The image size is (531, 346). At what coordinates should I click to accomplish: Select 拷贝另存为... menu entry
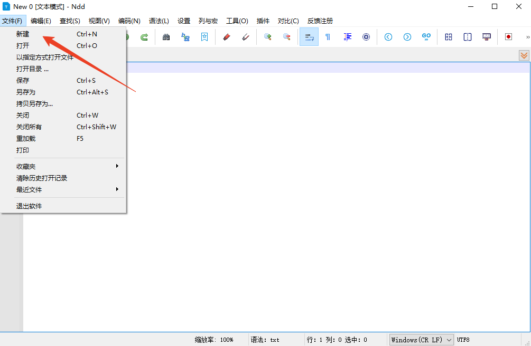(x=63, y=104)
